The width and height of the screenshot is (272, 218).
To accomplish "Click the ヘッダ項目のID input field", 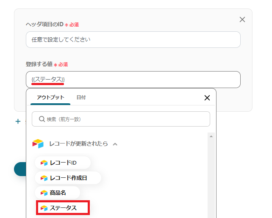I will coord(133,40).
